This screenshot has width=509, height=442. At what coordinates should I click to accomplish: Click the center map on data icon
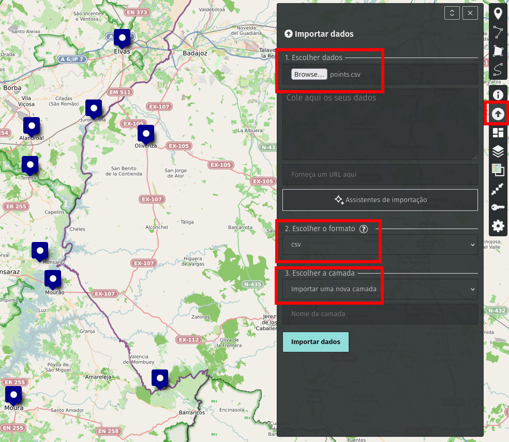coord(498,189)
